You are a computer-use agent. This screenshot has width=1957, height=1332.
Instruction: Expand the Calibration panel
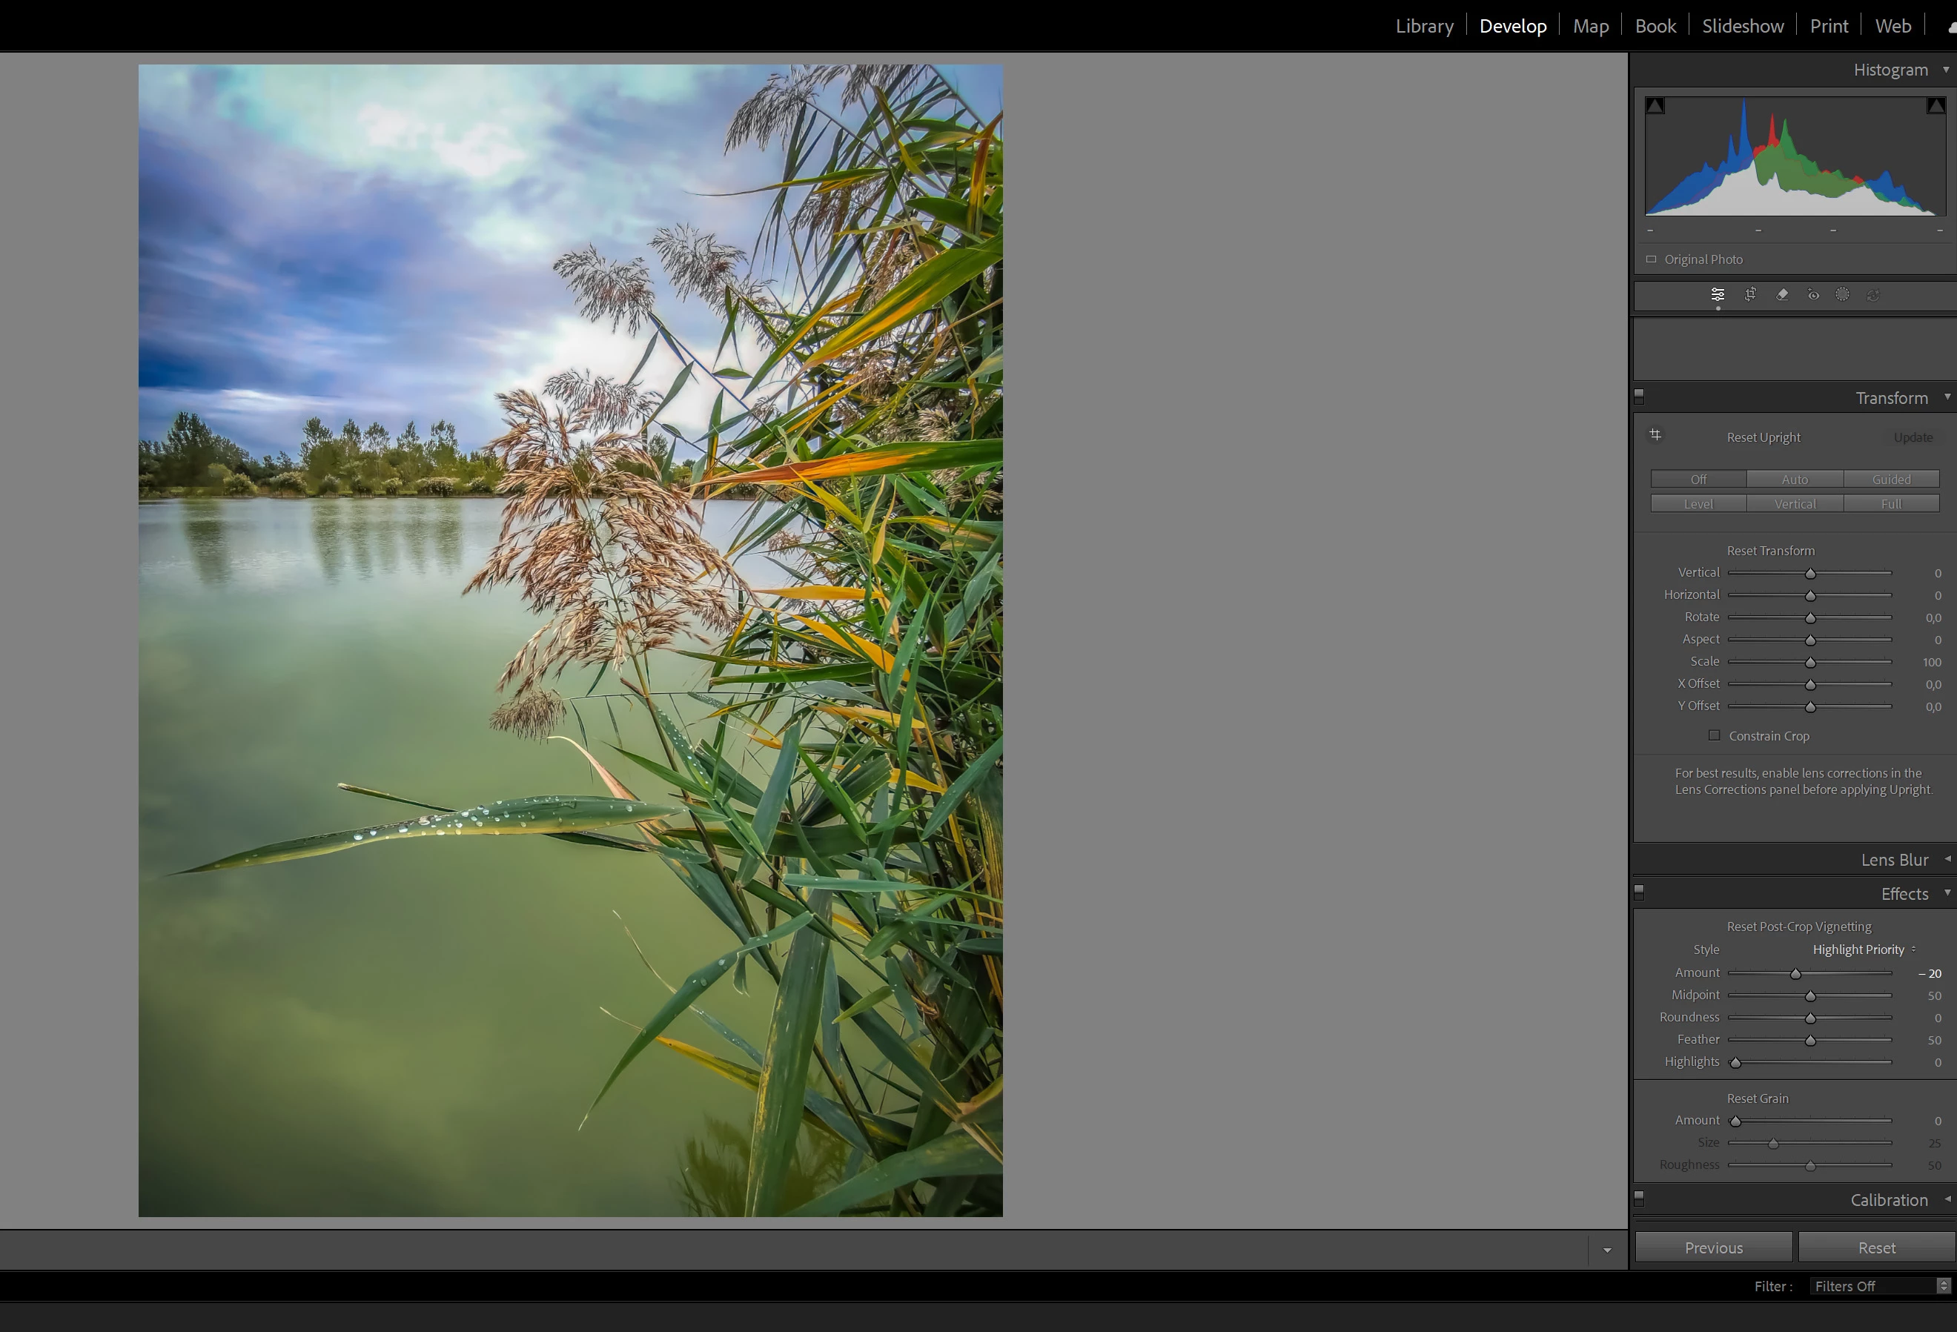pyautogui.click(x=1889, y=1200)
